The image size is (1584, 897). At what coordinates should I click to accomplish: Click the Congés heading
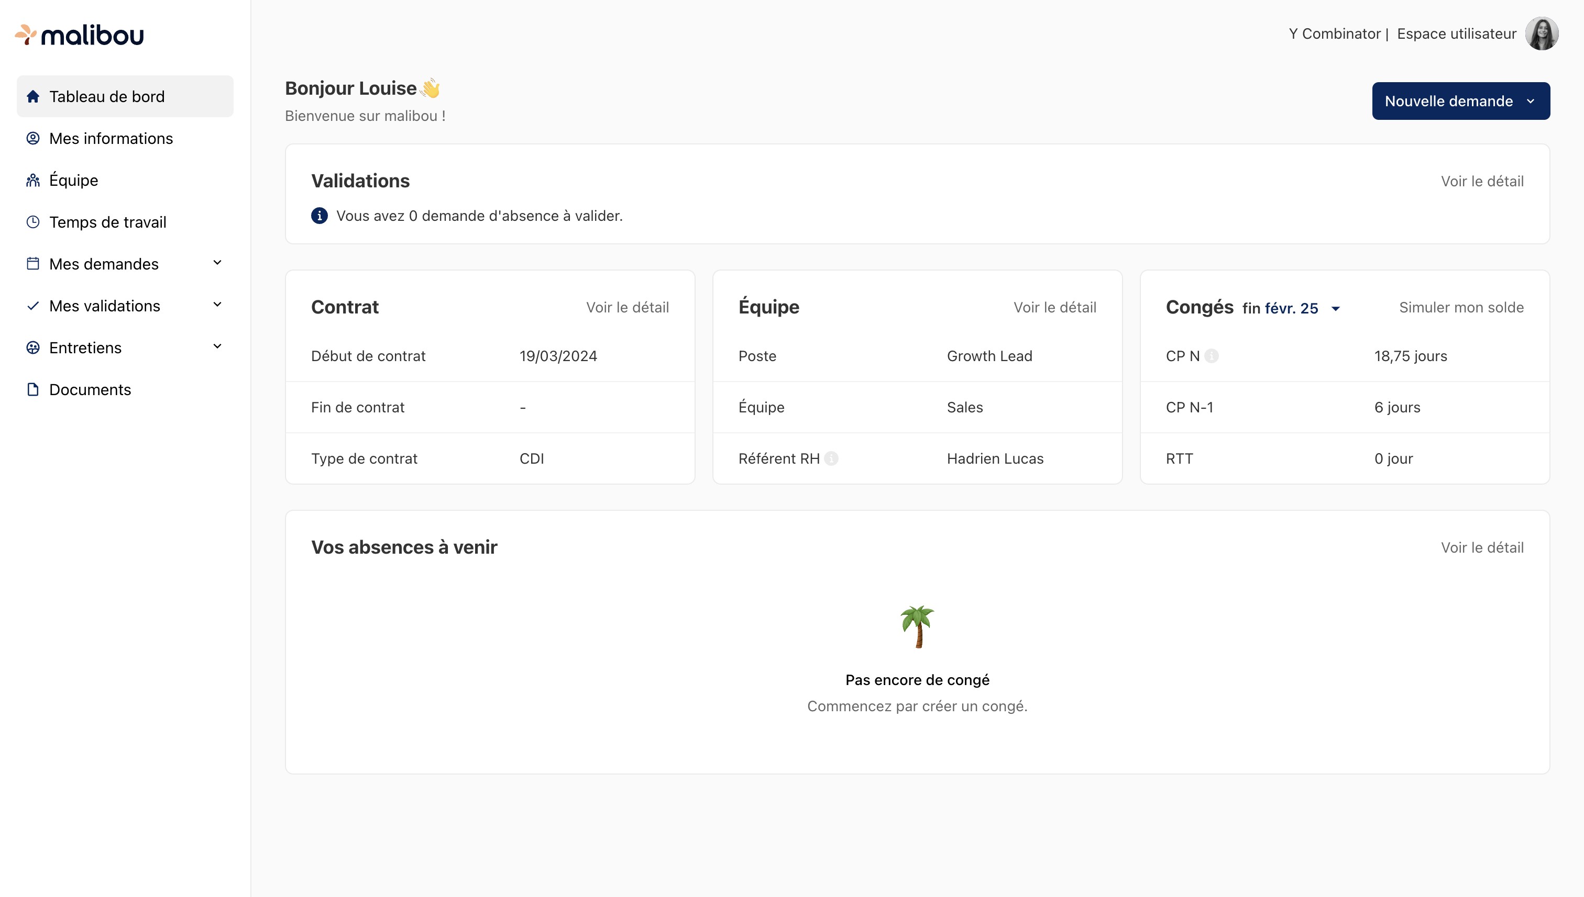(1199, 307)
